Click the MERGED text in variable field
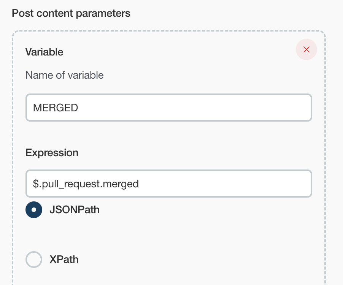343x285 pixels. (56, 108)
